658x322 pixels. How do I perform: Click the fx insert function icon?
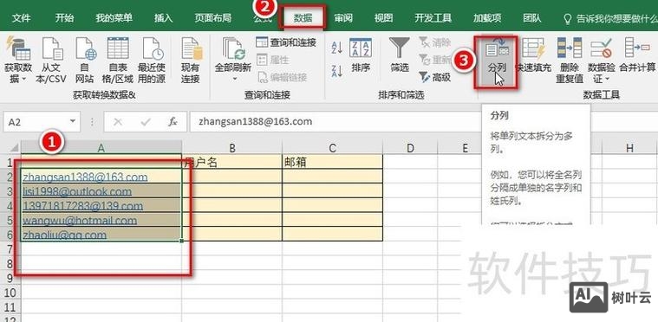pos(172,122)
